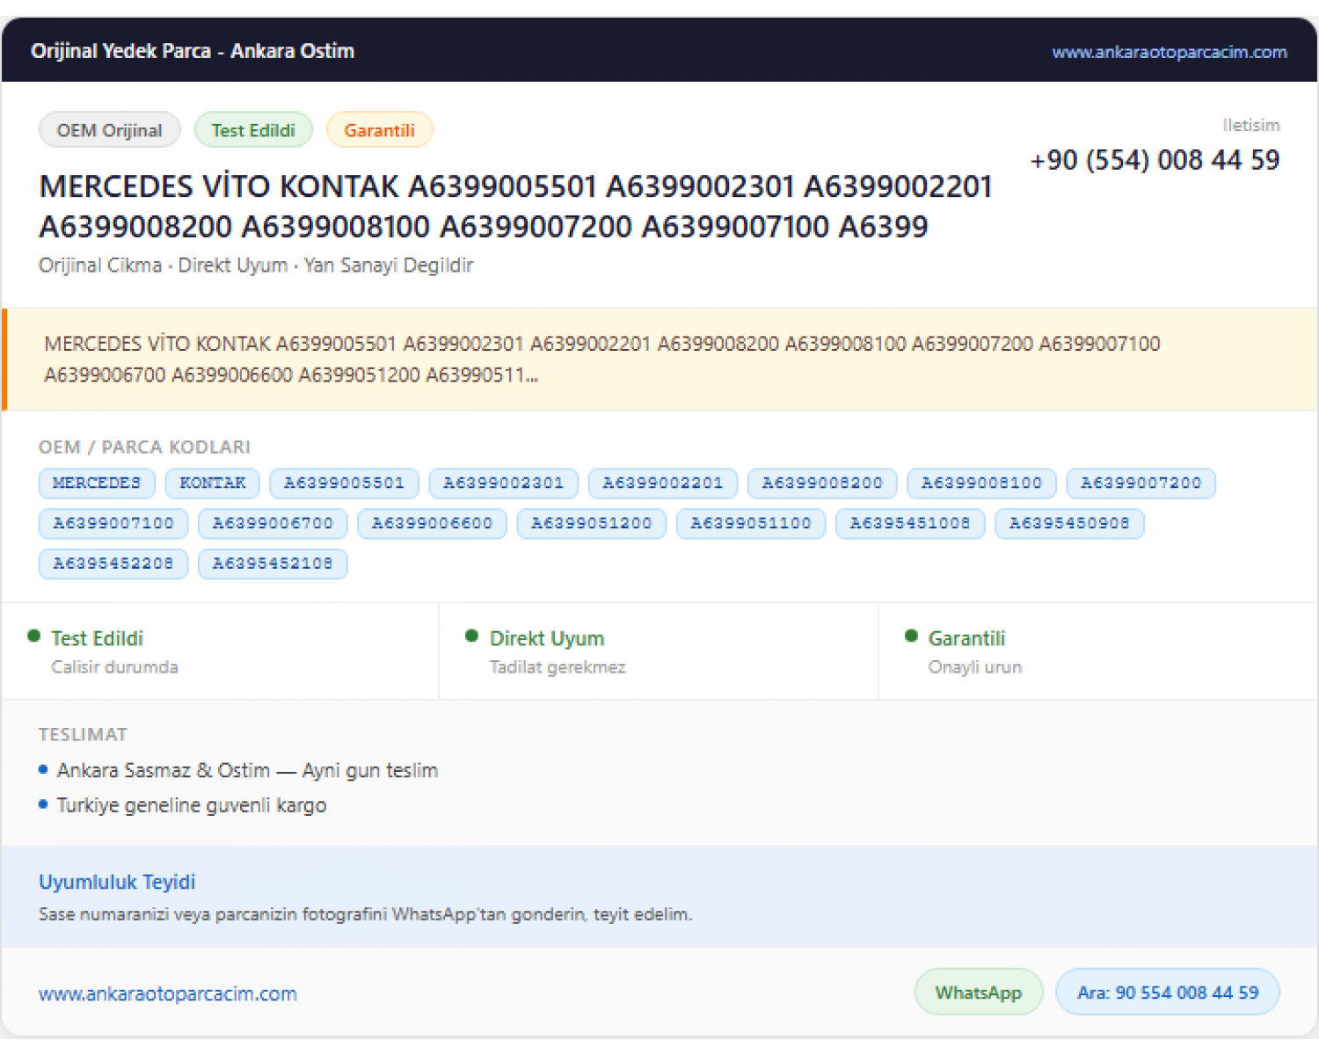The image size is (1319, 1055).
Task: Select the Garantili orange badge
Action: [x=380, y=130]
